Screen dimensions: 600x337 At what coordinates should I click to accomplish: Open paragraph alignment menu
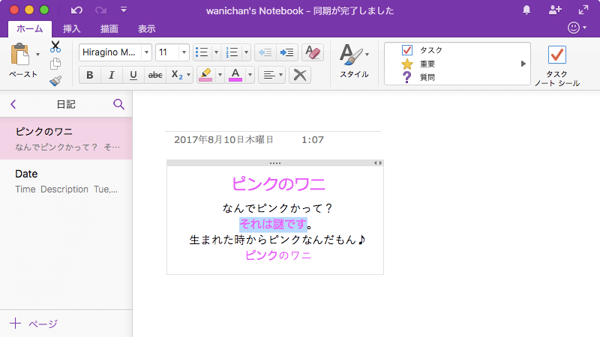[x=272, y=75]
